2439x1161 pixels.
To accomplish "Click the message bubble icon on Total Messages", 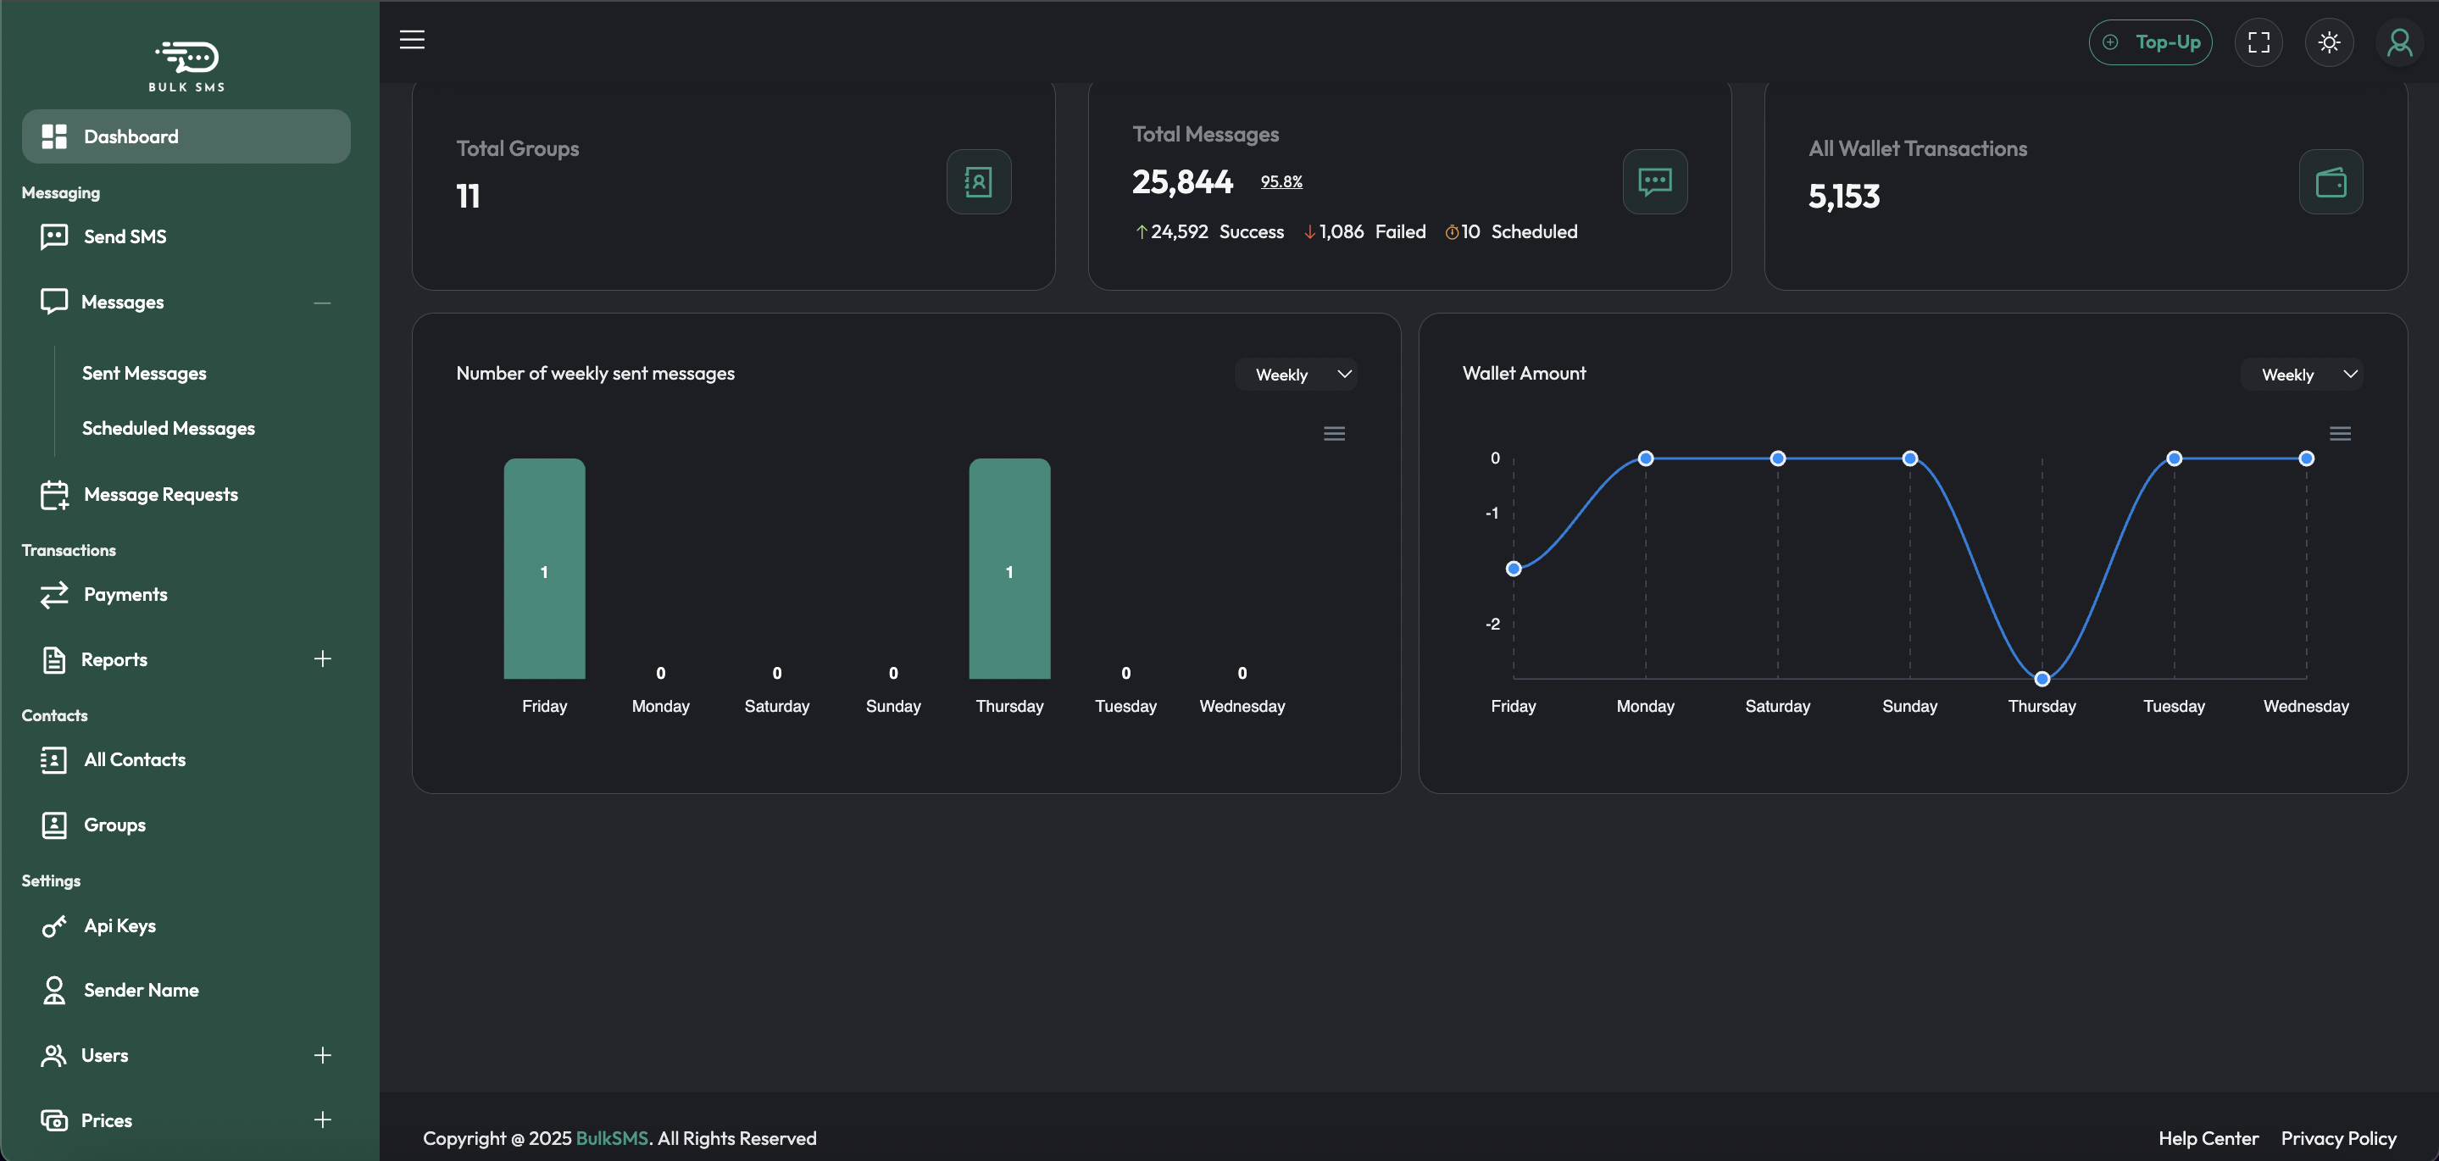I will point(1654,181).
